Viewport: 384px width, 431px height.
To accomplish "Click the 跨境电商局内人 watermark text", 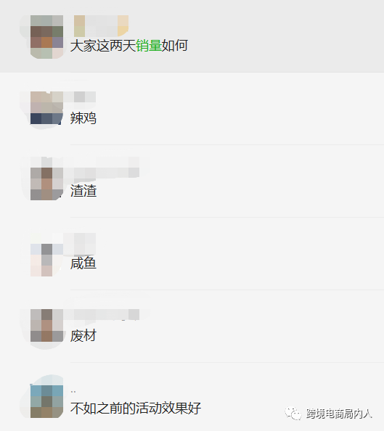I will [339, 414].
